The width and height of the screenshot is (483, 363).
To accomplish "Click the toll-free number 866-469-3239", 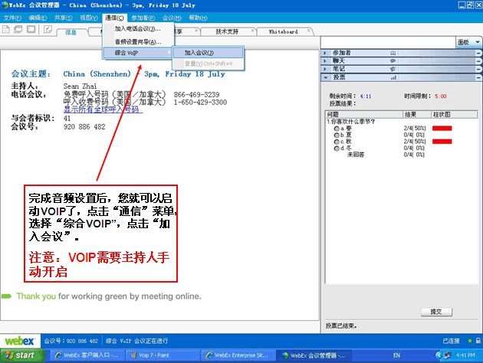I will click(196, 94).
